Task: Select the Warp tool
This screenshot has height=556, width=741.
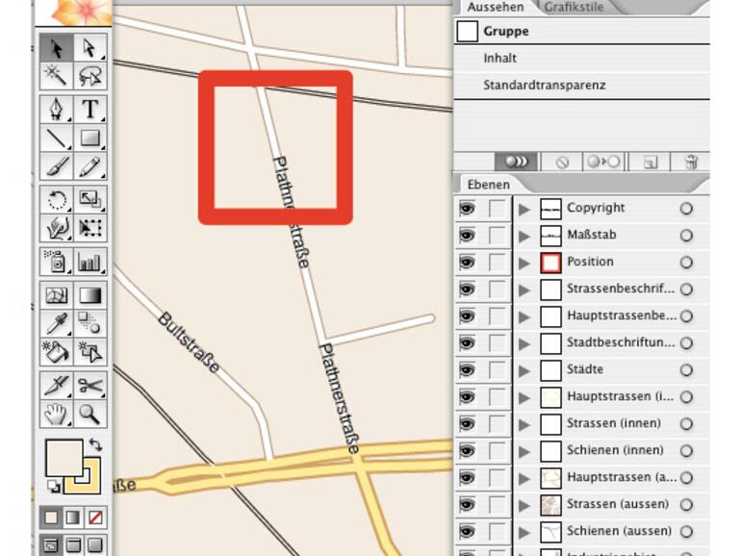Action: 57,228
